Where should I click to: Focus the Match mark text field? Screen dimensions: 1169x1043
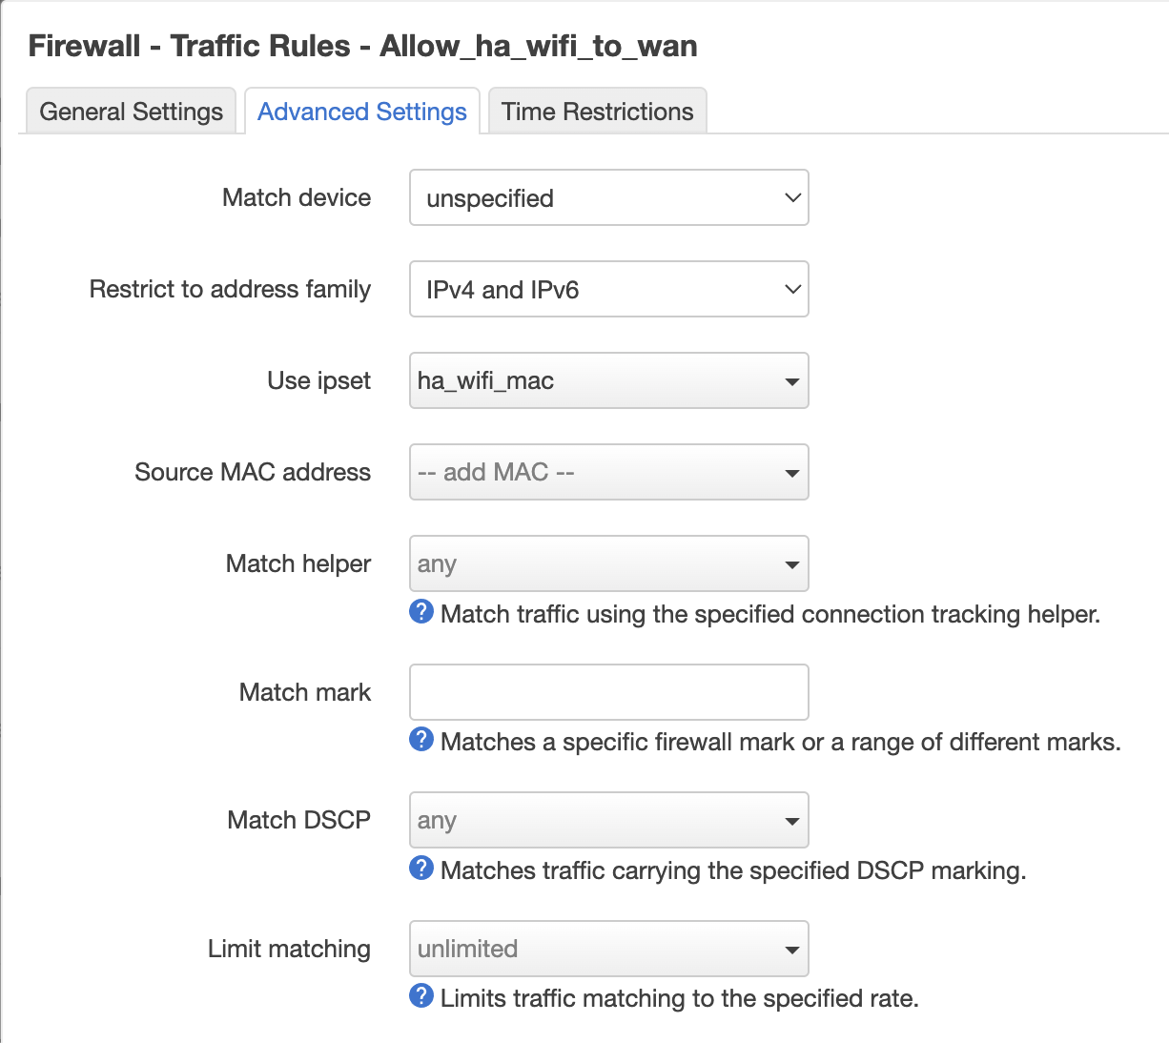coord(609,692)
